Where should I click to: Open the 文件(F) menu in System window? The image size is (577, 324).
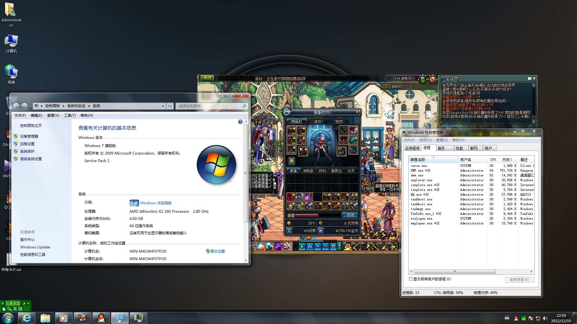20,115
